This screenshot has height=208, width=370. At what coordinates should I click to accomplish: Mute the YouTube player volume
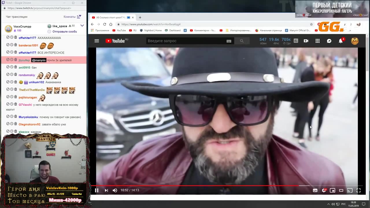pyautogui.click(x=115, y=190)
